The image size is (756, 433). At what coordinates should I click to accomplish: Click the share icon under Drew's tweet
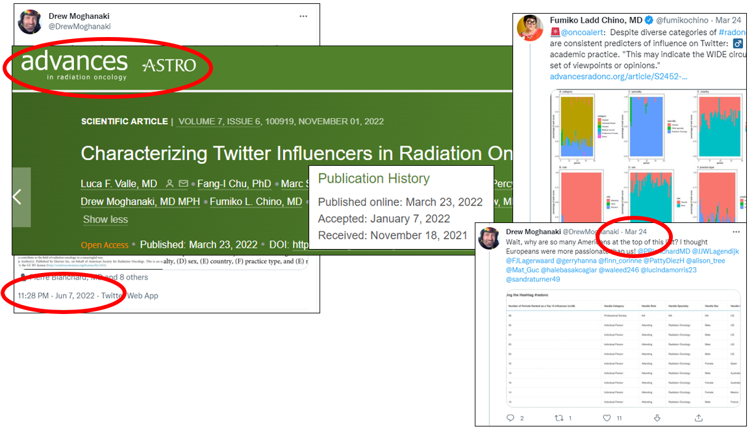coord(699,417)
